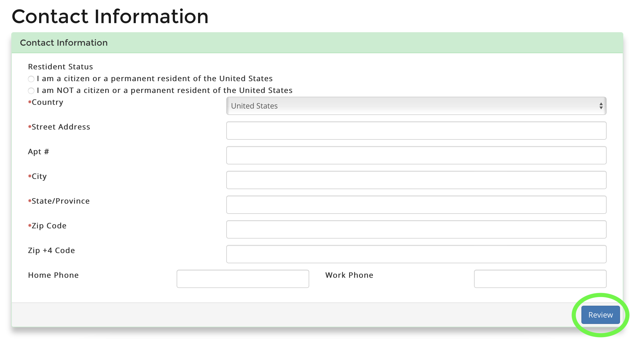634x339 pixels.
Task: Click the Review button
Action: 600,315
